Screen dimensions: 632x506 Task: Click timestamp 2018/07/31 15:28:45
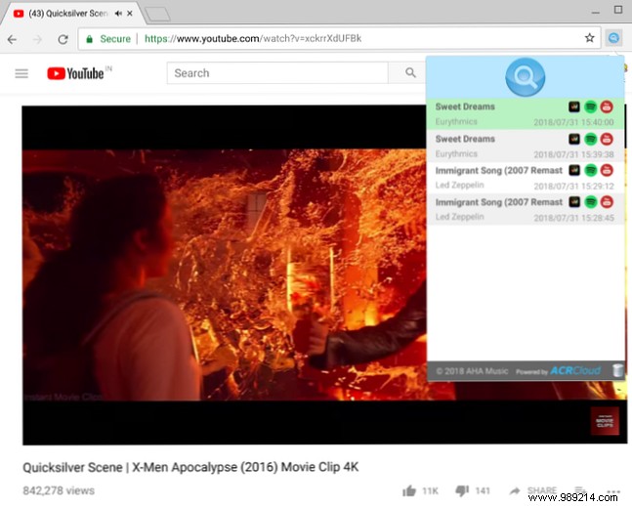tap(573, 218)
